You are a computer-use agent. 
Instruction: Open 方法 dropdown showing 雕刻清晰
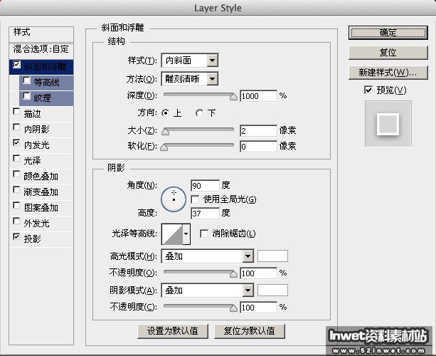click(190, 79)
